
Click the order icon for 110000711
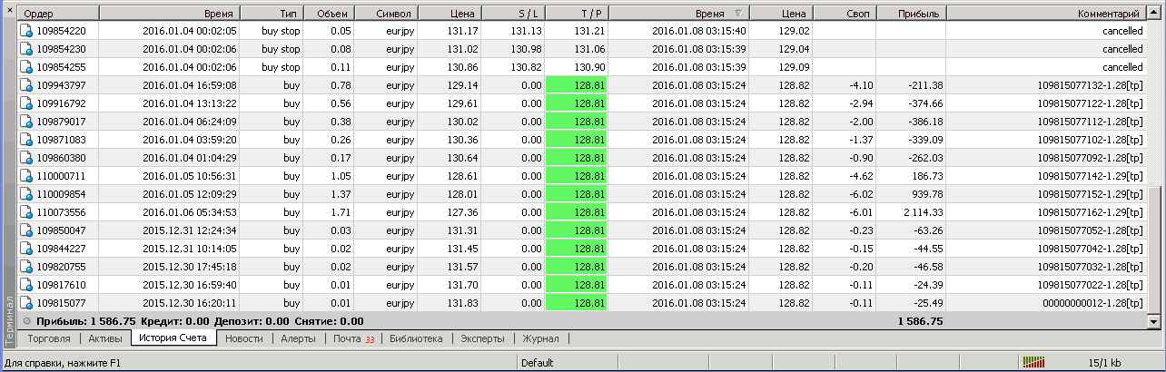click(26, 176)
